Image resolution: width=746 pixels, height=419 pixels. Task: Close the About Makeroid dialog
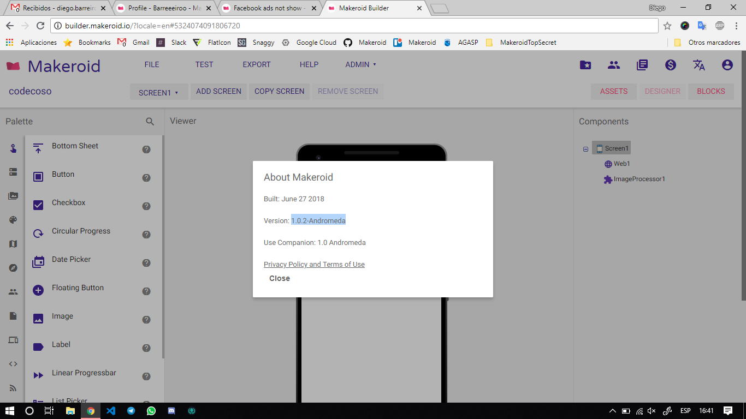280,278
